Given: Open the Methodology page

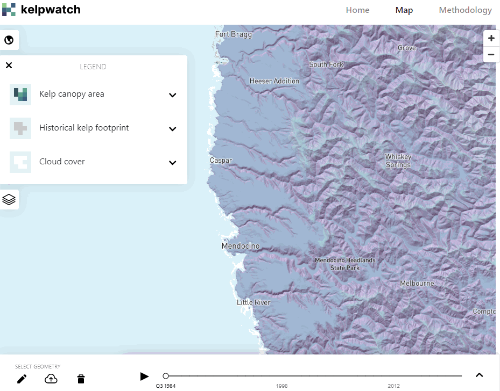Looking at the screenshot, I should coord(465,10).
